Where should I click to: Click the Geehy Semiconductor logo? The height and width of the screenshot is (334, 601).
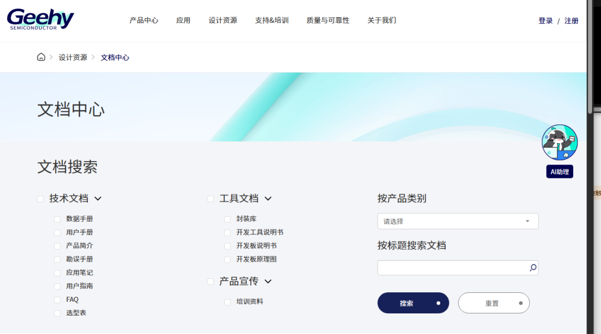tap(41, 19)
